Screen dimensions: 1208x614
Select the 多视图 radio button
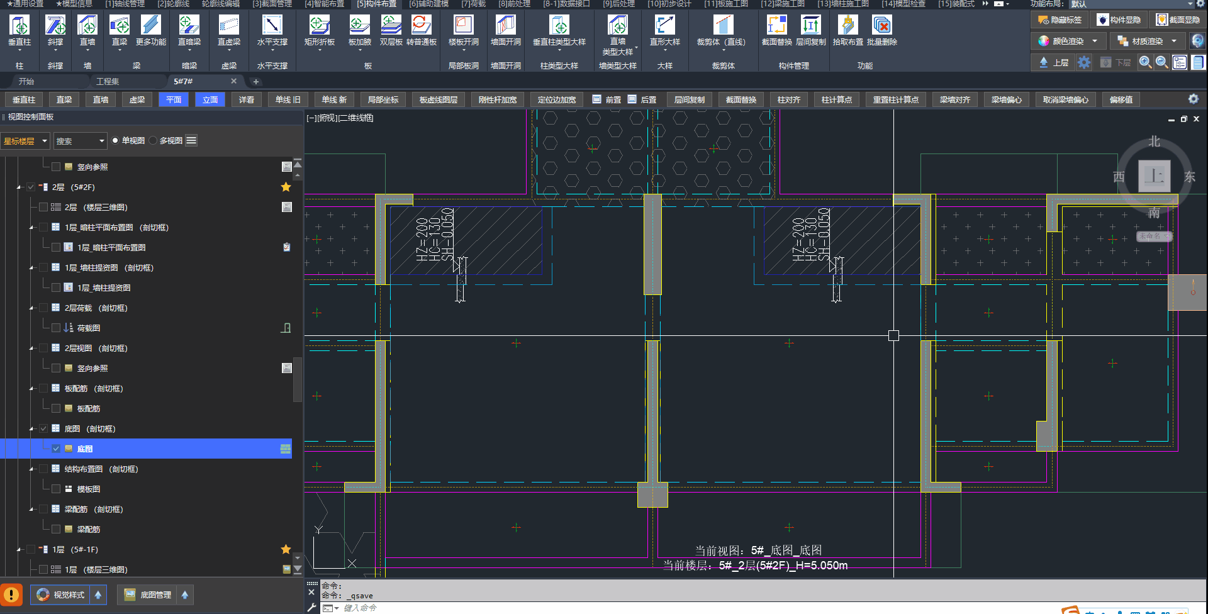(x=154, y=141)
